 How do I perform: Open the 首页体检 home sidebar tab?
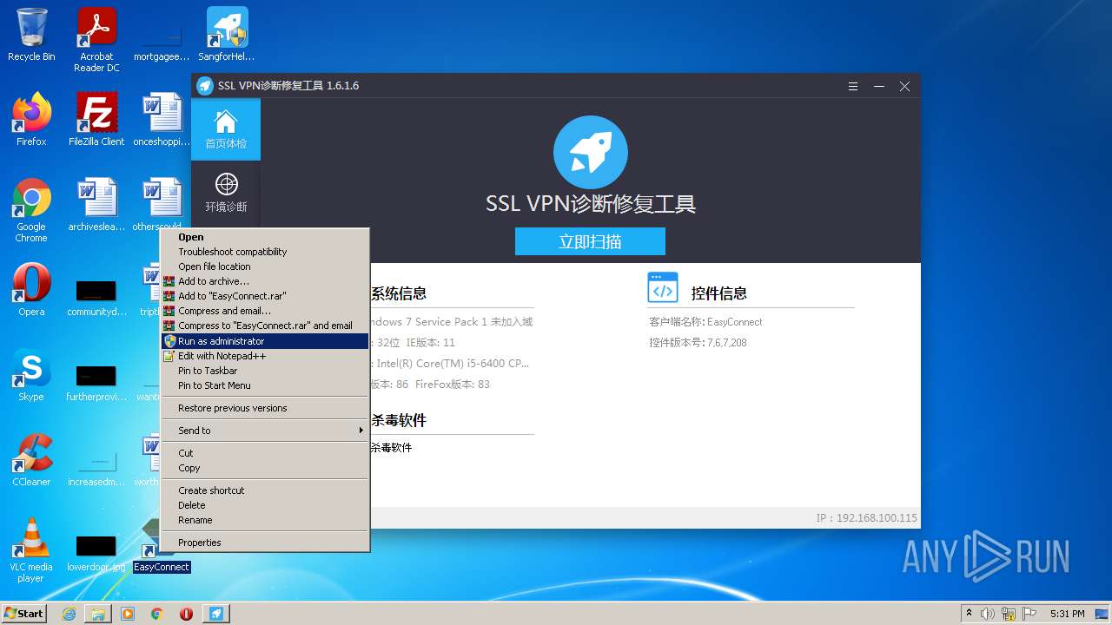click(226, 129)
